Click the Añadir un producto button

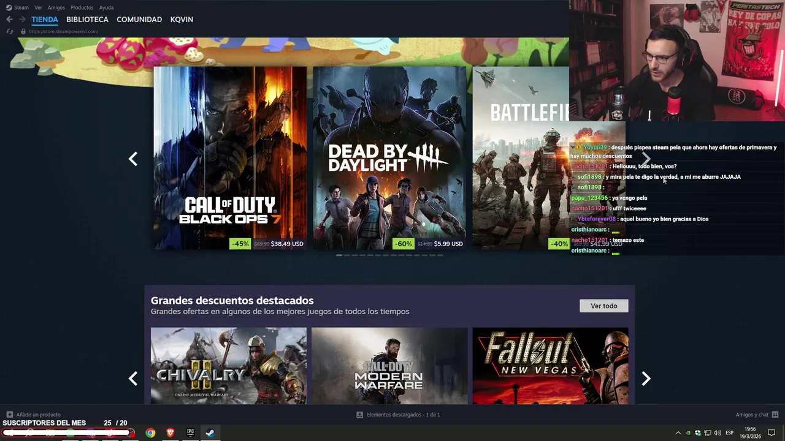[34, 415]
